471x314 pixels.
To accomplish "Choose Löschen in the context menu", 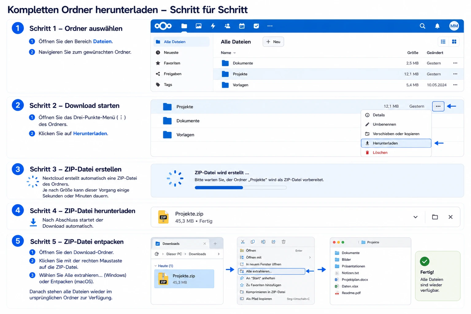I will pos(396,152).
